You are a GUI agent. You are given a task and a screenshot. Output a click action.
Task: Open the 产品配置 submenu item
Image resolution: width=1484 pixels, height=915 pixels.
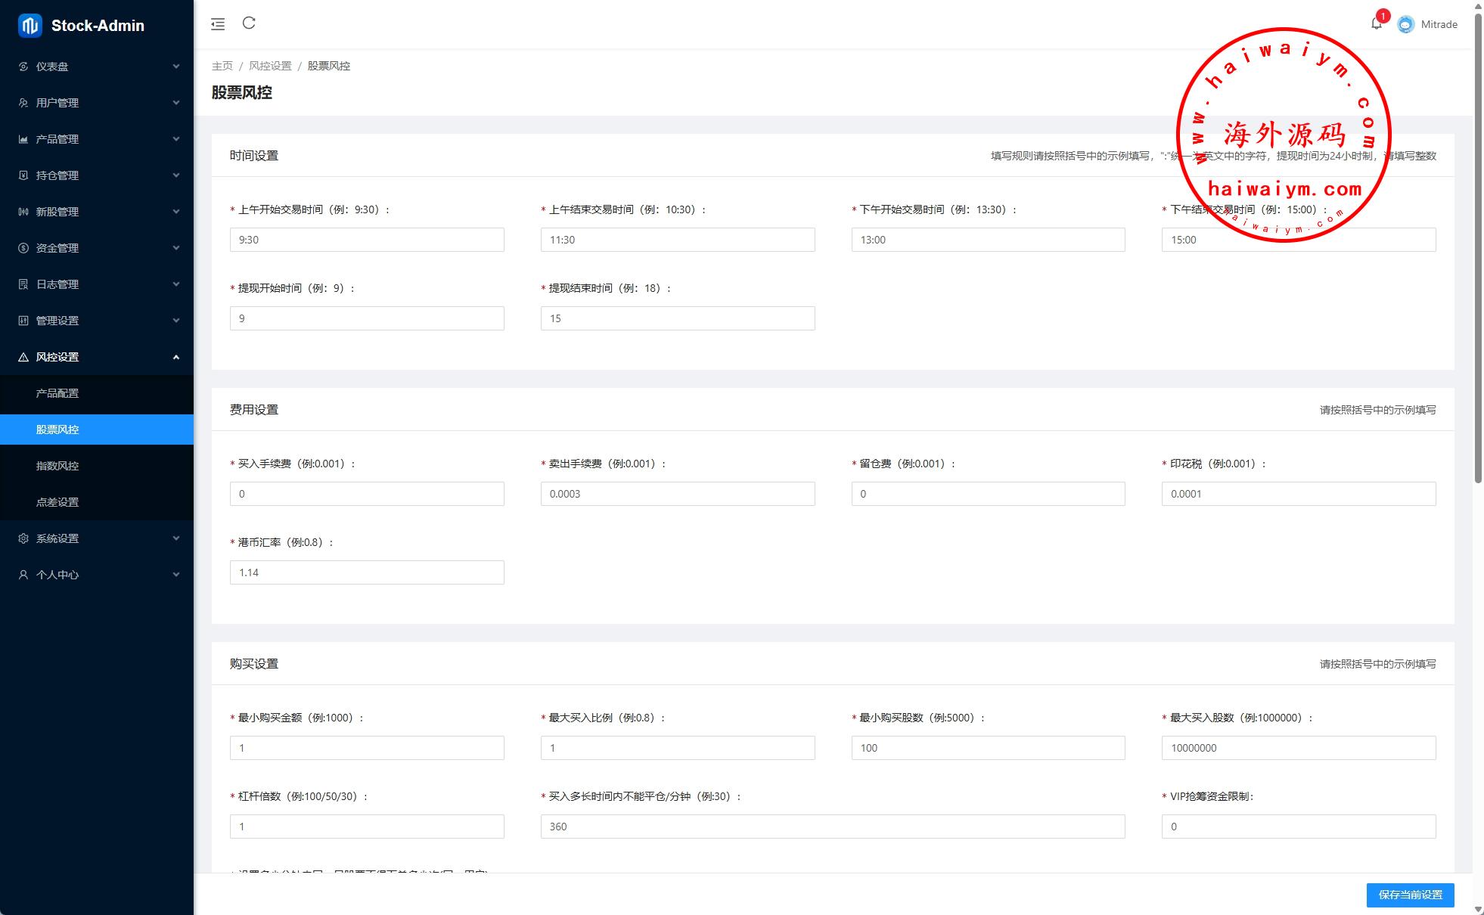click(57, 393)
